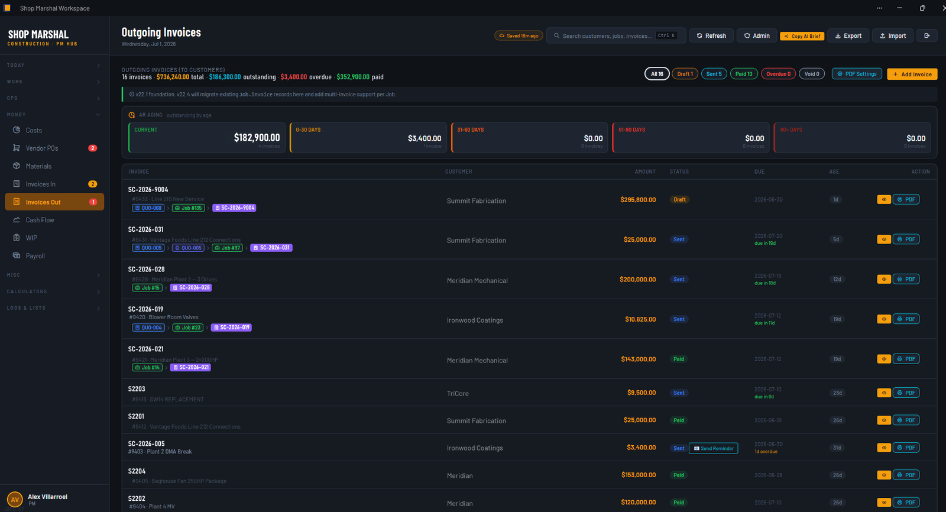Filter invoices by Paid 10
The width and height of the screenshot is (946, 512).
[744, 74]
